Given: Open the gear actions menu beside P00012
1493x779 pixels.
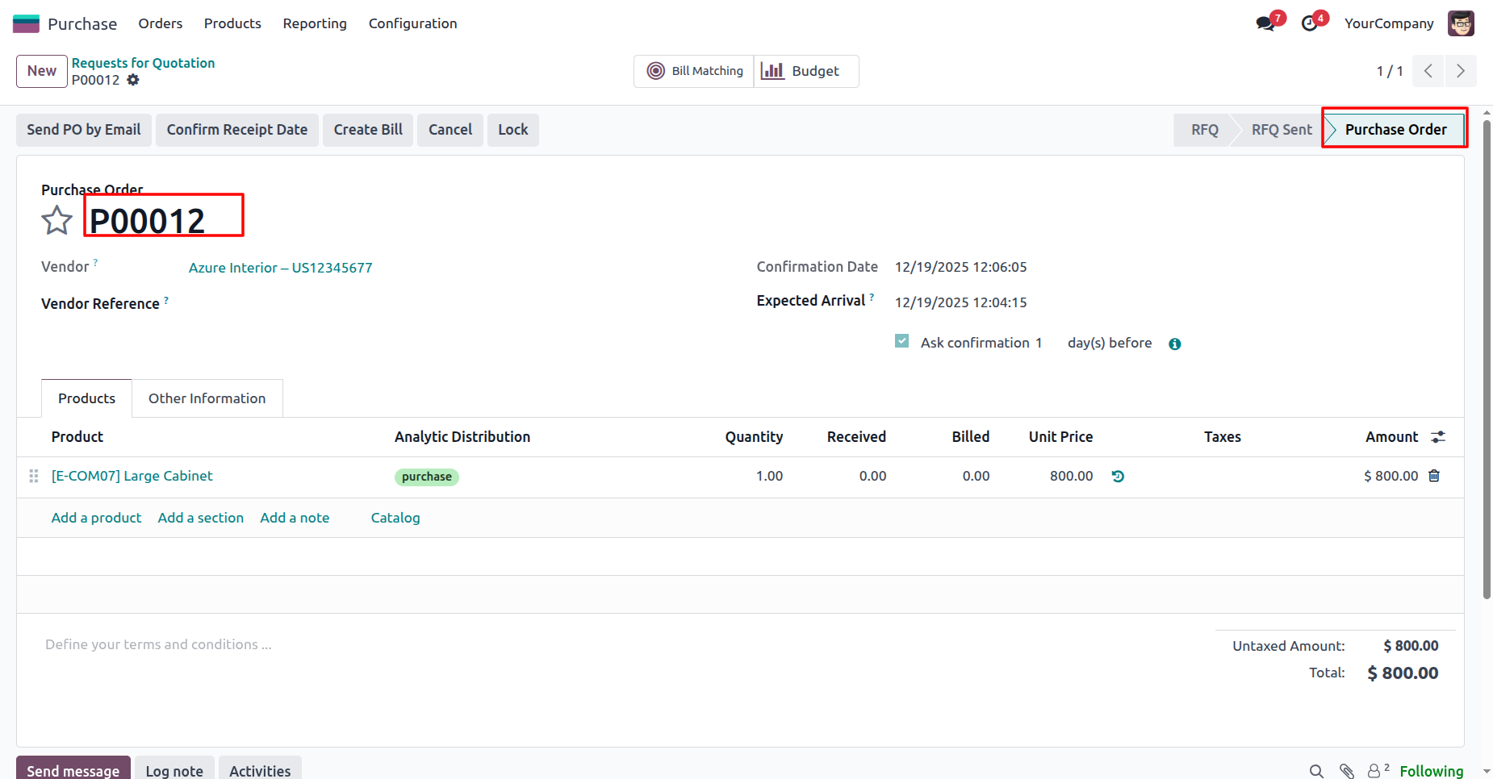Looking at the screenshot, I should click(133, 80).
